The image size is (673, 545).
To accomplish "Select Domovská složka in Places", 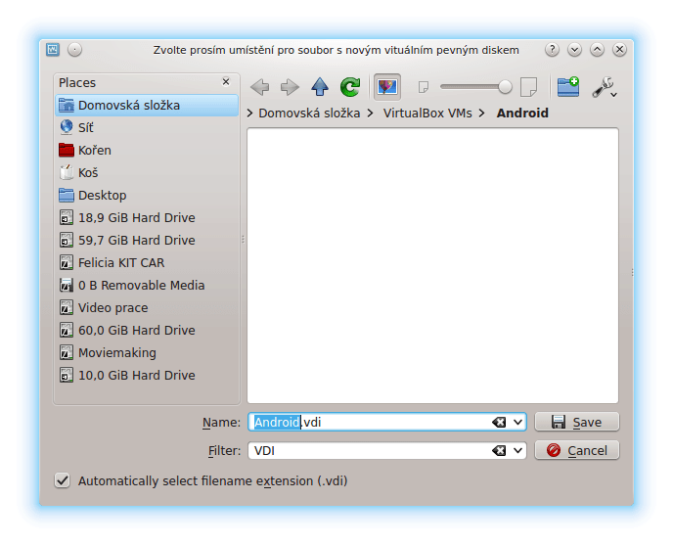I will pyautogui.click(x=147, y=106).
